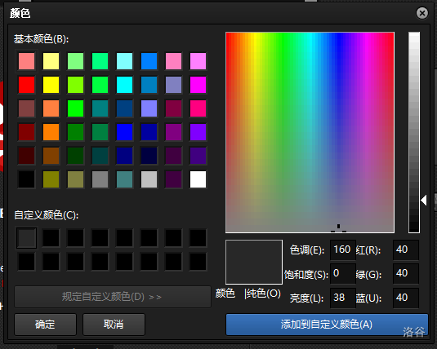This screenshot has width=437, height=349.
Task: Select the pure red basic color swatch
Action: pyautogui.click(x=26, y=85)
